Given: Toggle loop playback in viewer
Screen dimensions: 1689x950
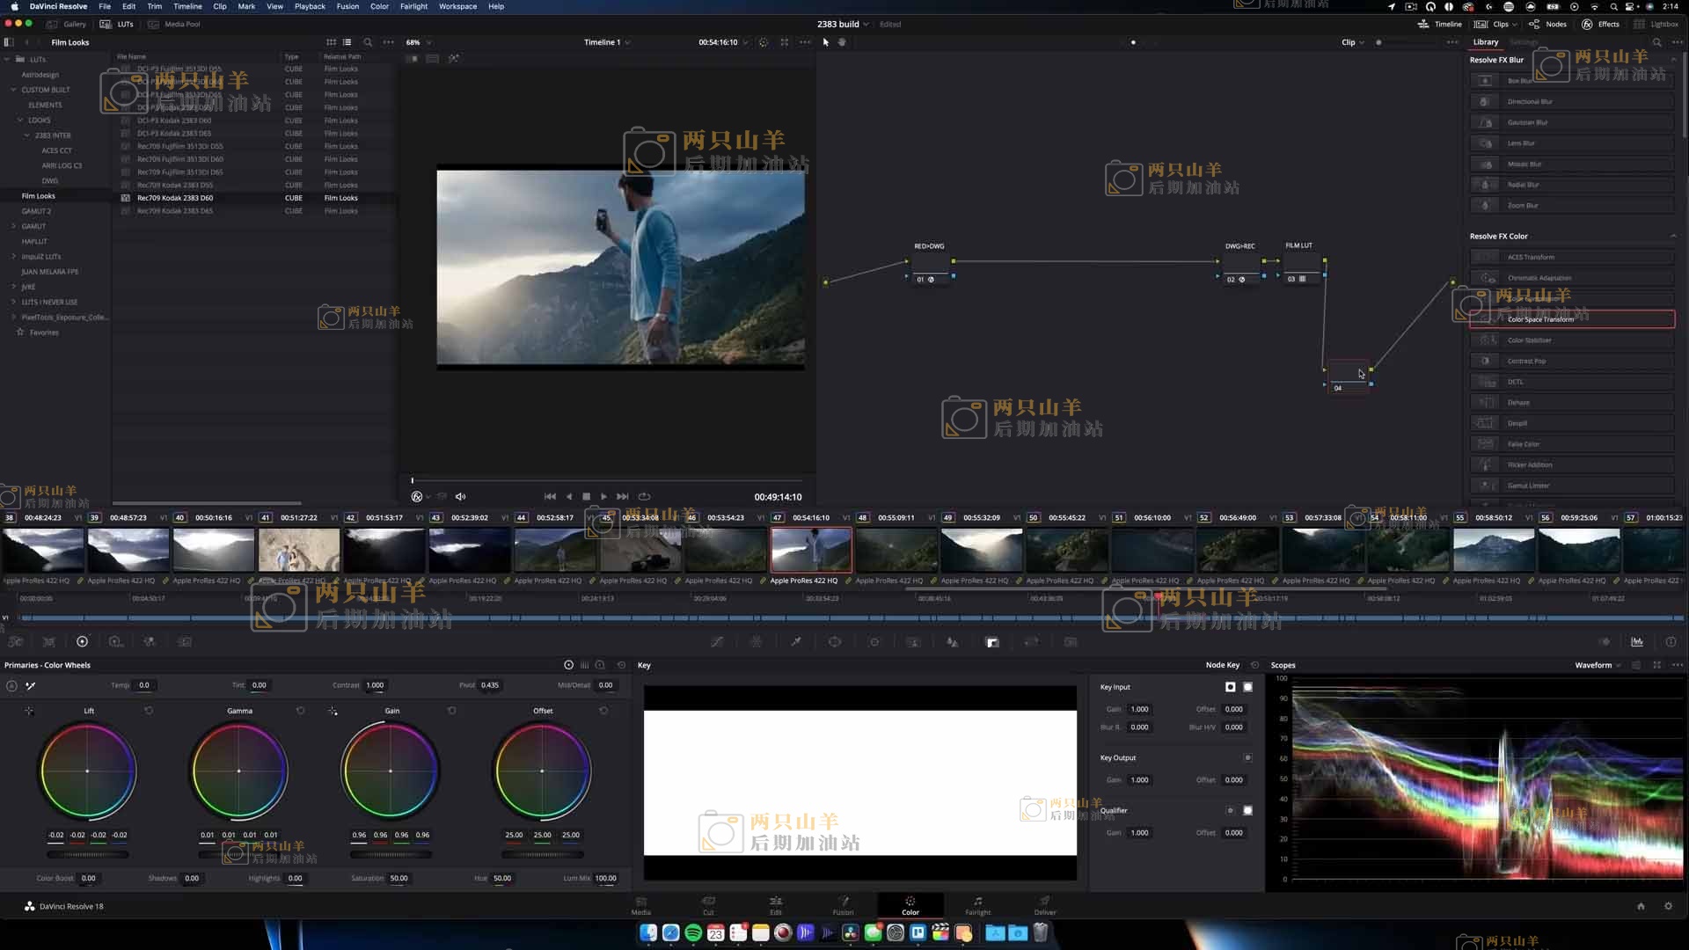Looking at the screenshot, I should point(644,497).
